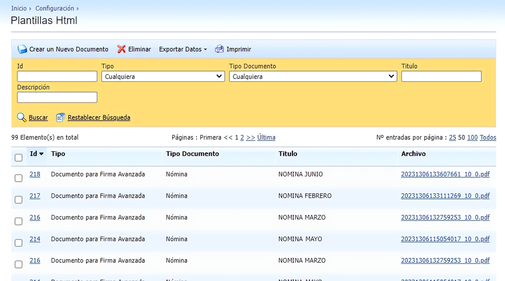The image size is (505, 281).
Task: Open the 20231306133607661_10_0.pdf file link
Action: click(445, 174)
